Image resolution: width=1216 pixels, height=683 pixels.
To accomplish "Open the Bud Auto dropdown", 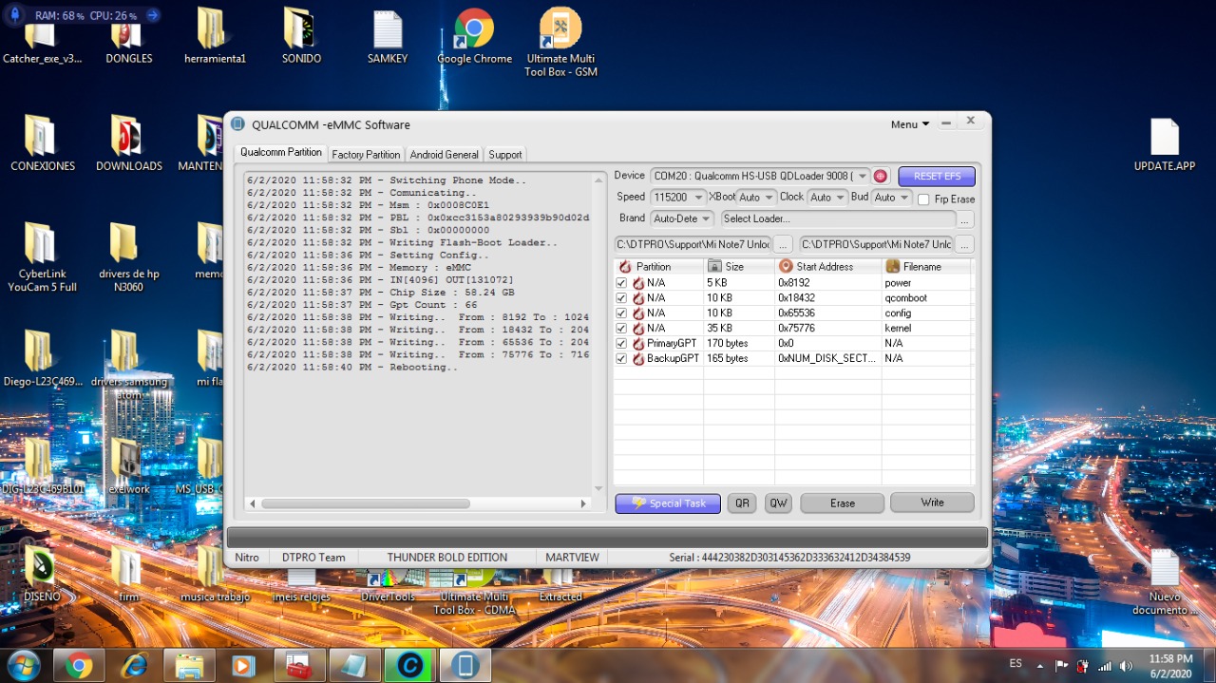I will 892,198.
